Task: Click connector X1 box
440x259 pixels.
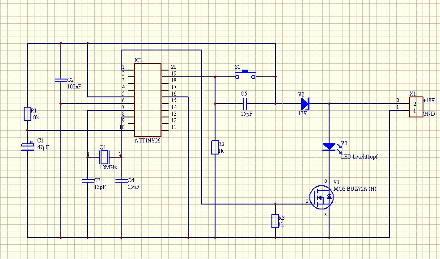Action: tap(416, 107)
